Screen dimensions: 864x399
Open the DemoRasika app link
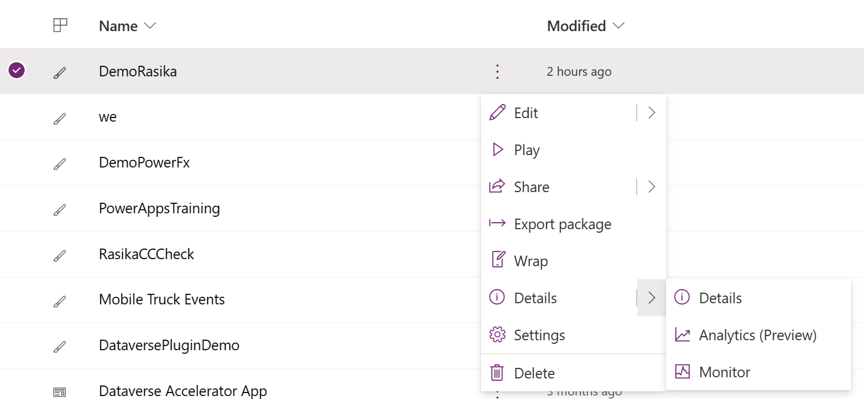click(x=138, y=71)
